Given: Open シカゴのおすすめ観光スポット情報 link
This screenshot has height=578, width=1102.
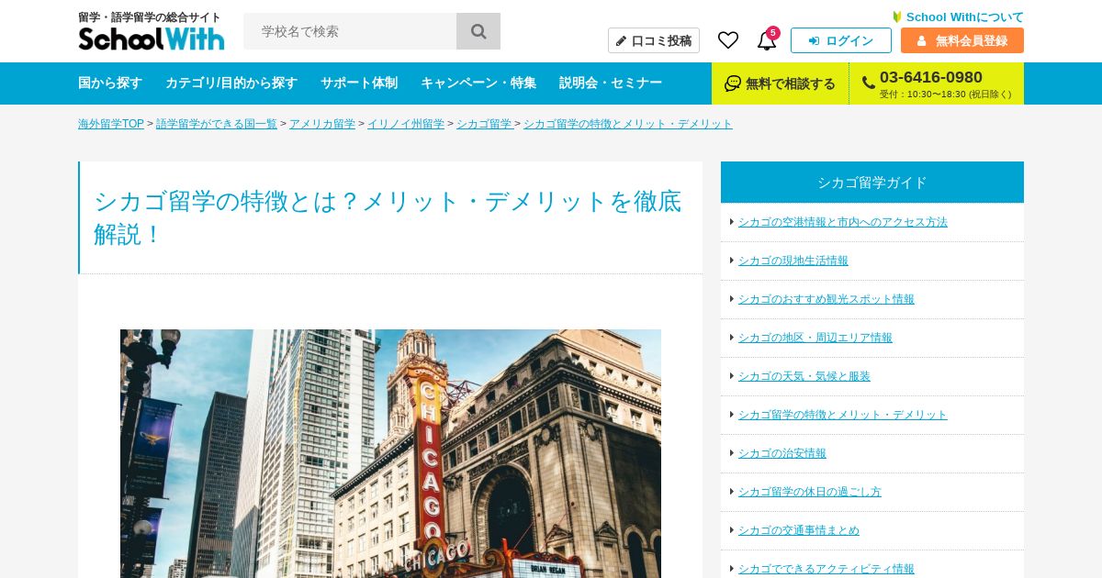Looking at the screenshot, I should (826, 299).
